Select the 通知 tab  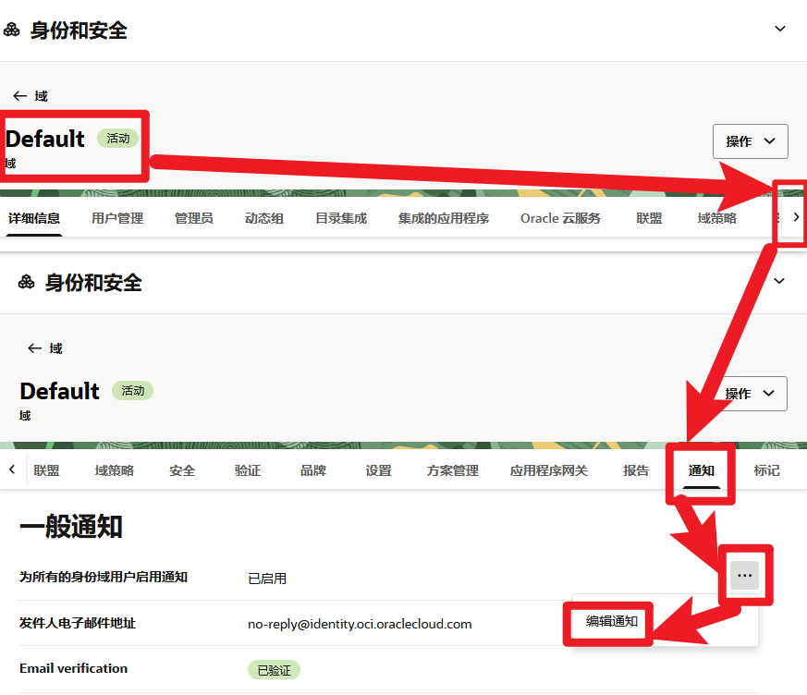coord(701,470)
